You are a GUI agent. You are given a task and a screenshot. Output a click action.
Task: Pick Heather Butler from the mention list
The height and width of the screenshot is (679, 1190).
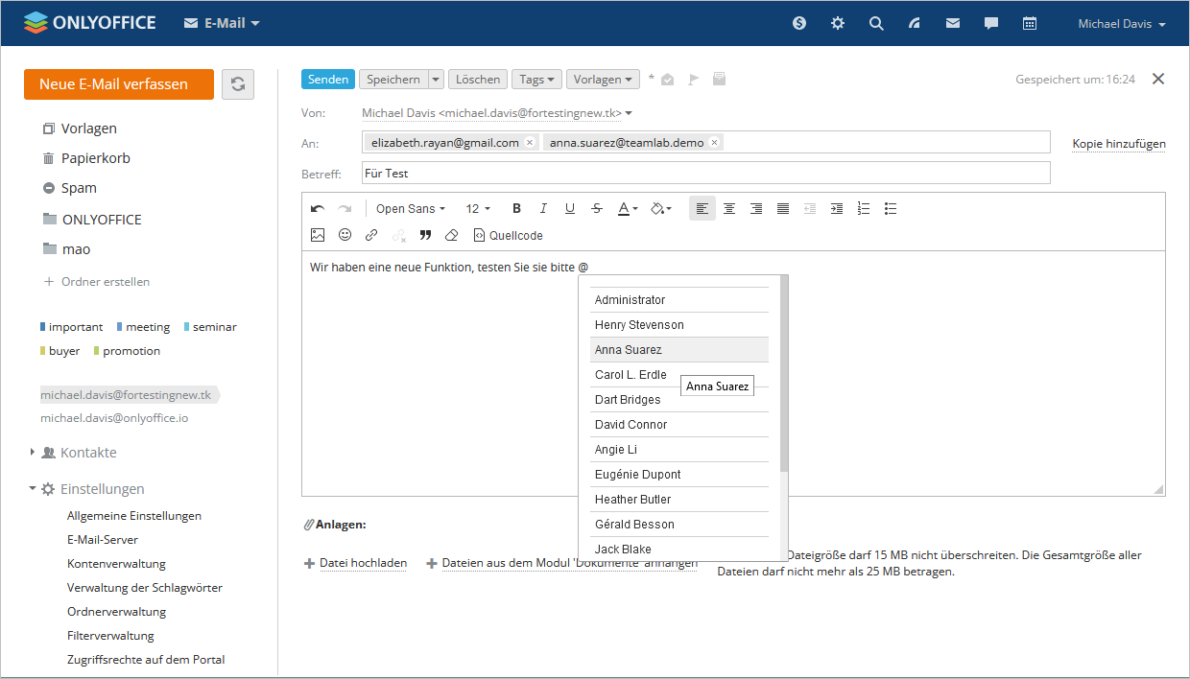(679, 500)
